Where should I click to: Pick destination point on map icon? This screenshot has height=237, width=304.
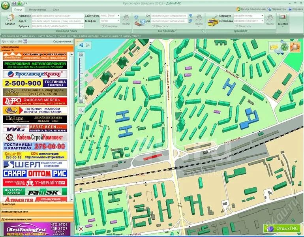[191, 21]
